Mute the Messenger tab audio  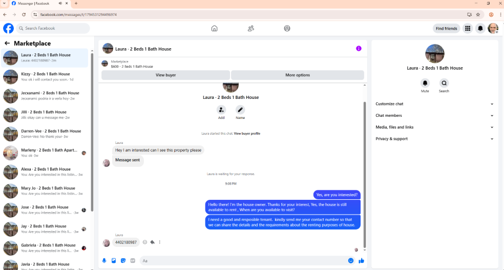coord(60,3)
